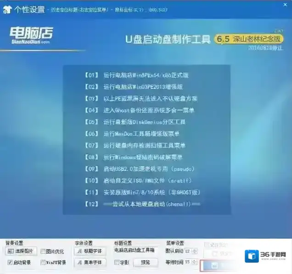Click the 预览 preview button
Viewport: 292px width, 274px height.
[x=146, y=262]
